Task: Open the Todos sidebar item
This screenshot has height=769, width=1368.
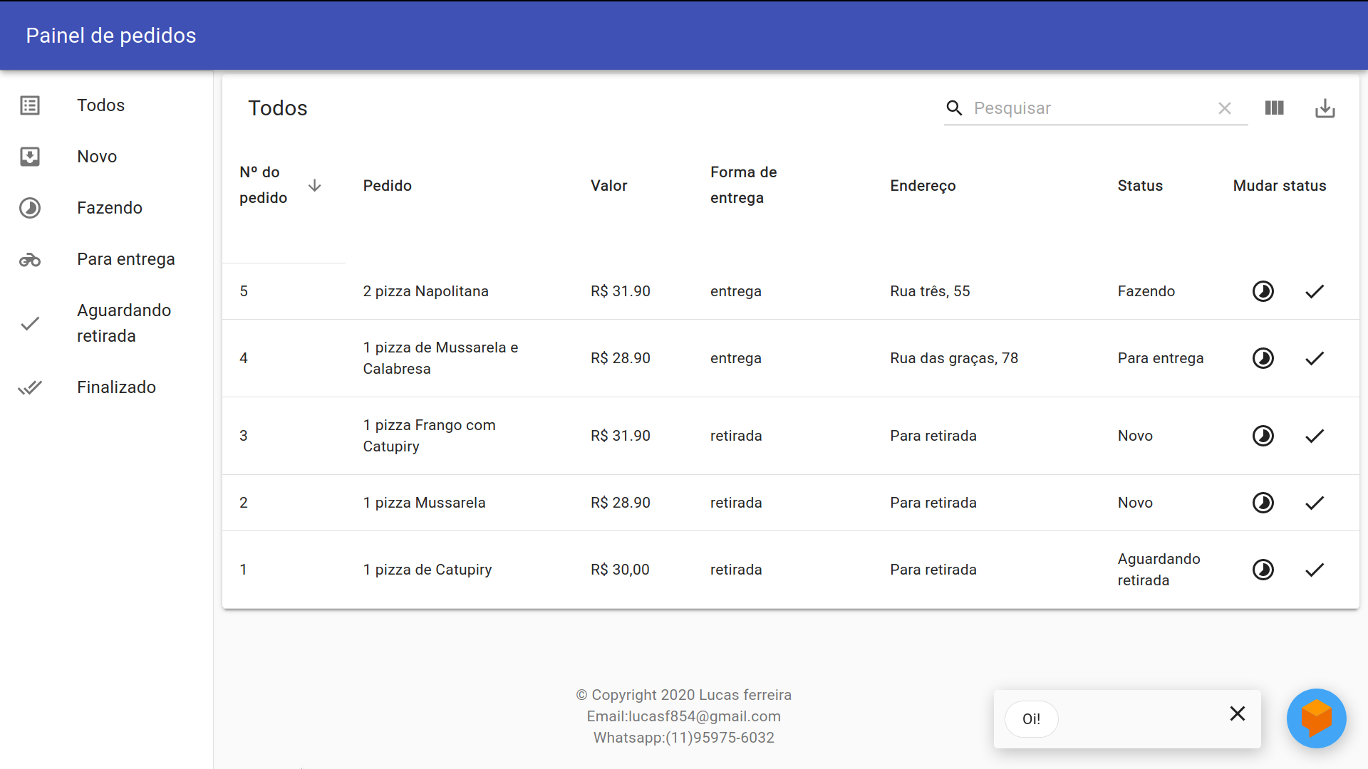Action: (100, 105)
